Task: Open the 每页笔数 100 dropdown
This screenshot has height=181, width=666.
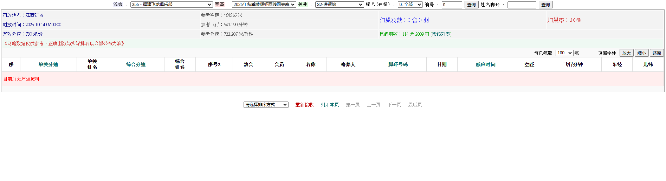Action: pos(564,53)
